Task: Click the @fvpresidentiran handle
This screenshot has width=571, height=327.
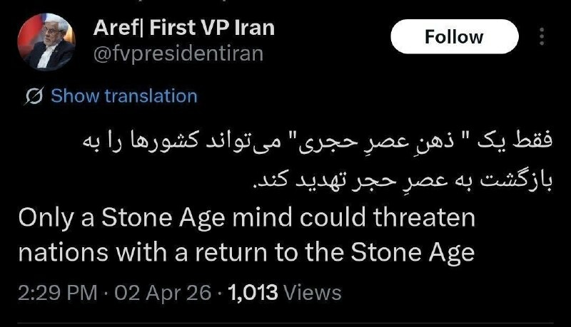Action: point(178,53)
